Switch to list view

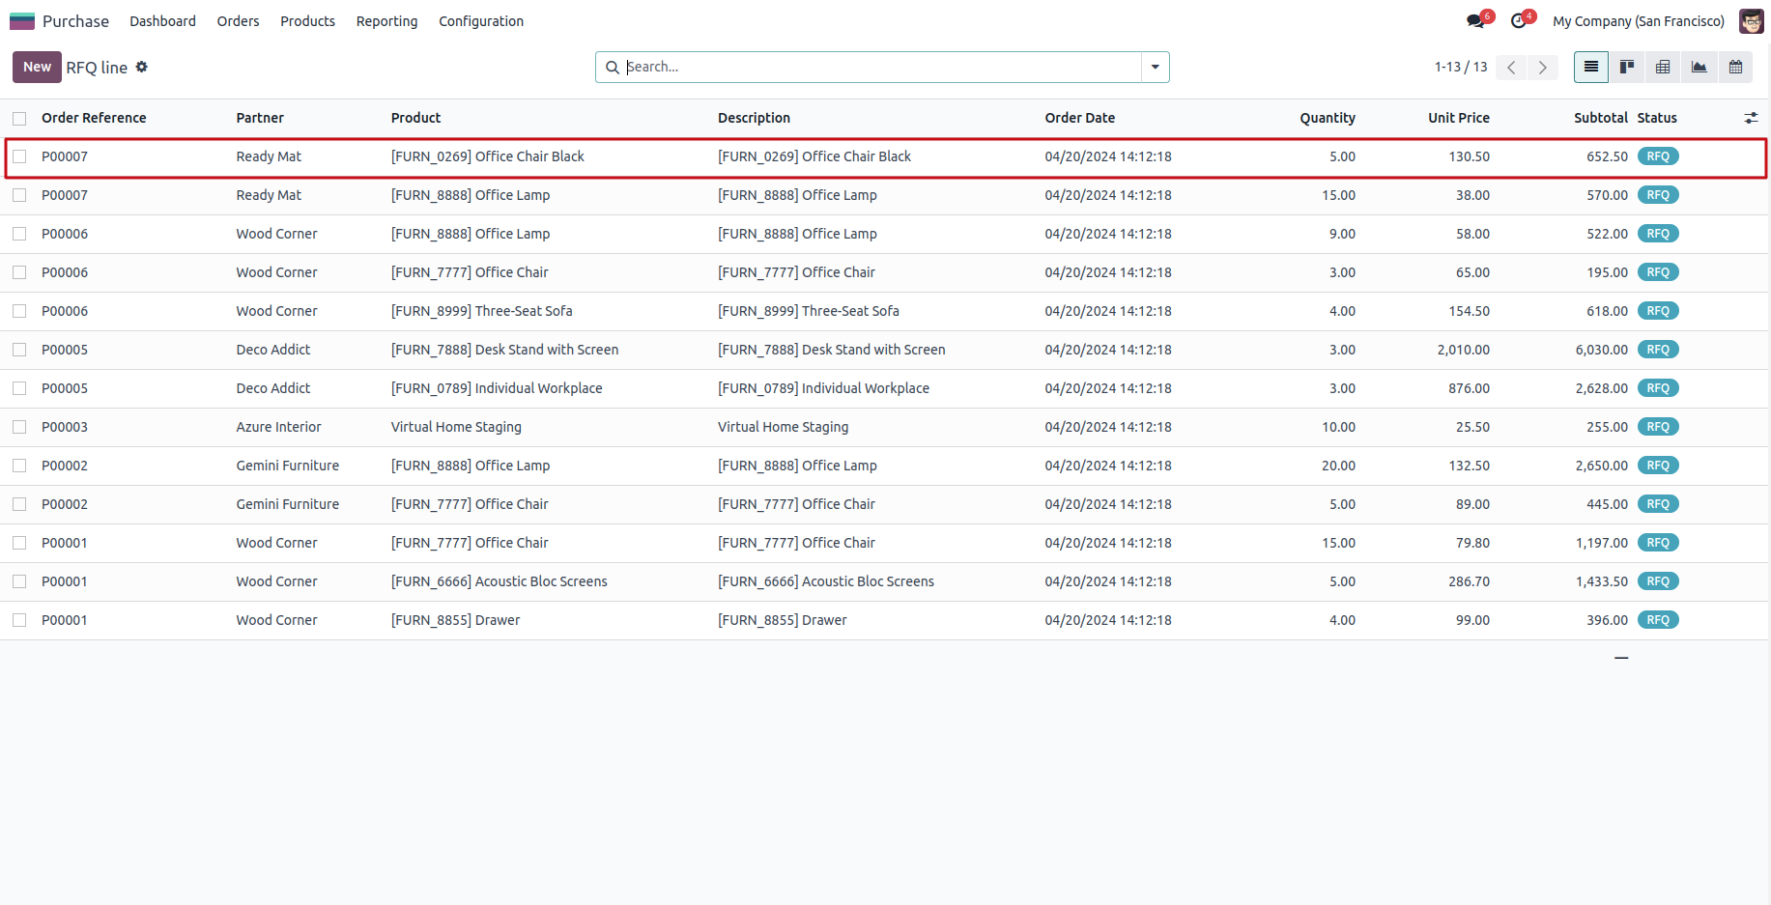pyautogui.click(x=1590, y=67)
